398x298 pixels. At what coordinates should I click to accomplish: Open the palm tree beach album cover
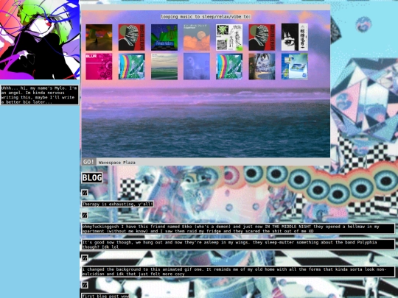pos(262,66)
